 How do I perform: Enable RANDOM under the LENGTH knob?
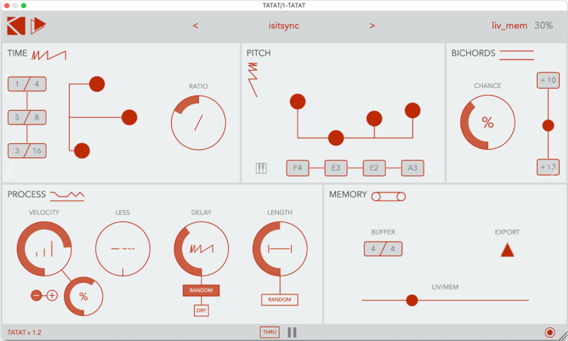[x=279, y=300]
